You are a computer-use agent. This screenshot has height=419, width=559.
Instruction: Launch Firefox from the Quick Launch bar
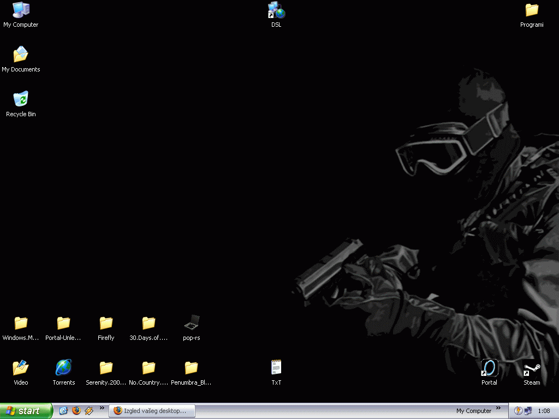tap(76, 411)
